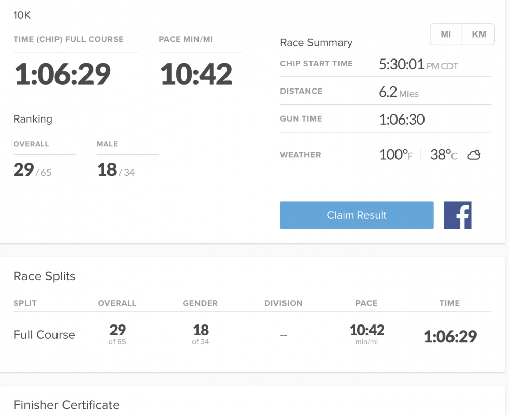This screenshot has width=509, height=415.
Task: Click the male ranking 18 / 34
Action: (x=116, y=170)
